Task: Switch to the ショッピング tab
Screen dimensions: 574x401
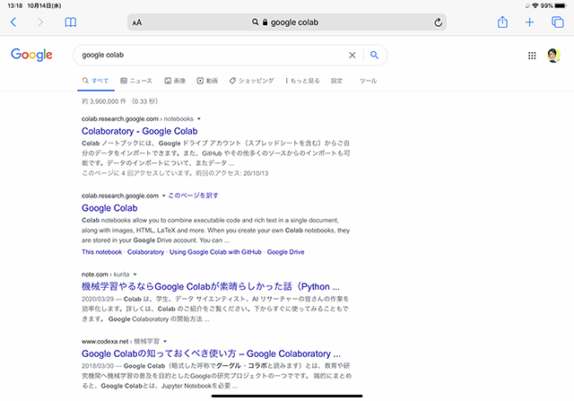Action: click(x=251, y=81)
